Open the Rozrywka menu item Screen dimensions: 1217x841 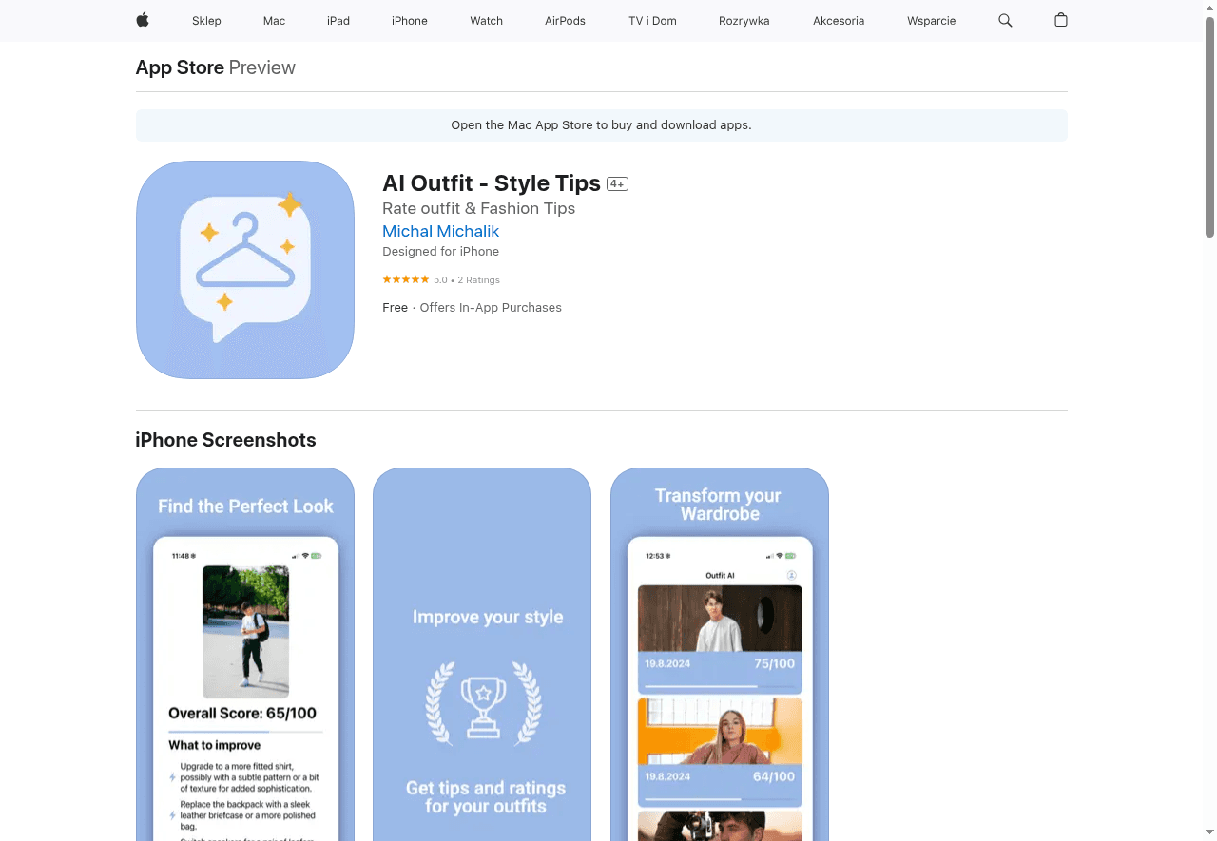click(744, 21)
